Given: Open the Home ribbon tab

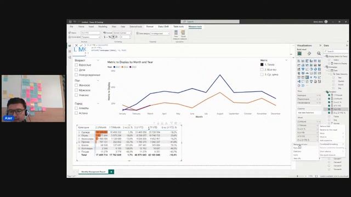Looking at the screenshot, I should tap(81, 27).
